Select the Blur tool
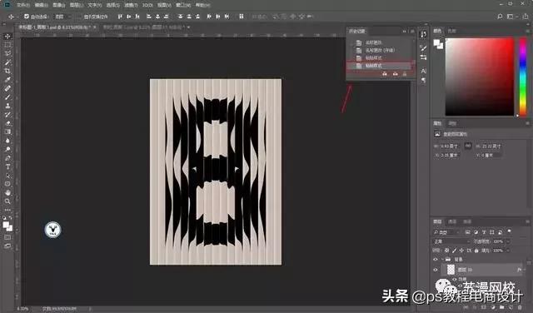This screenshot has width=533, height=313. [x=7, y=141]
